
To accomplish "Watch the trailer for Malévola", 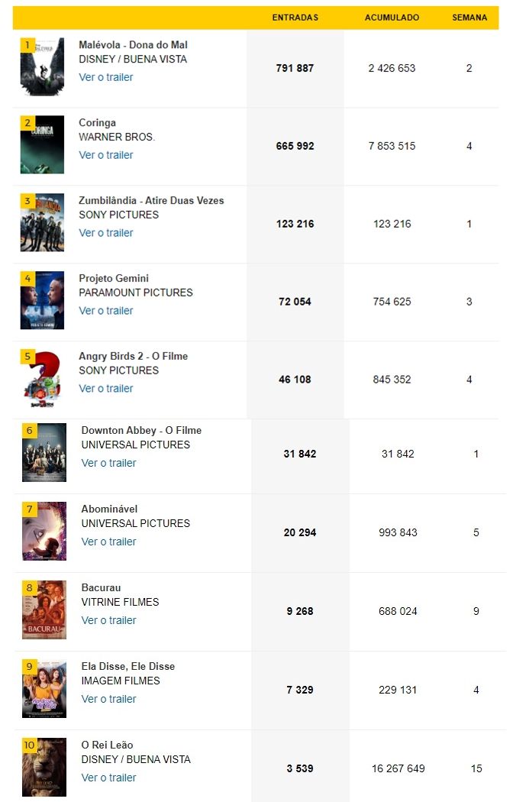I will [106, 77].
